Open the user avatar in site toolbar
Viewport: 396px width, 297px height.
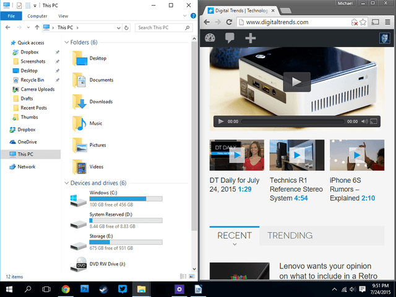tap(385, 38)
